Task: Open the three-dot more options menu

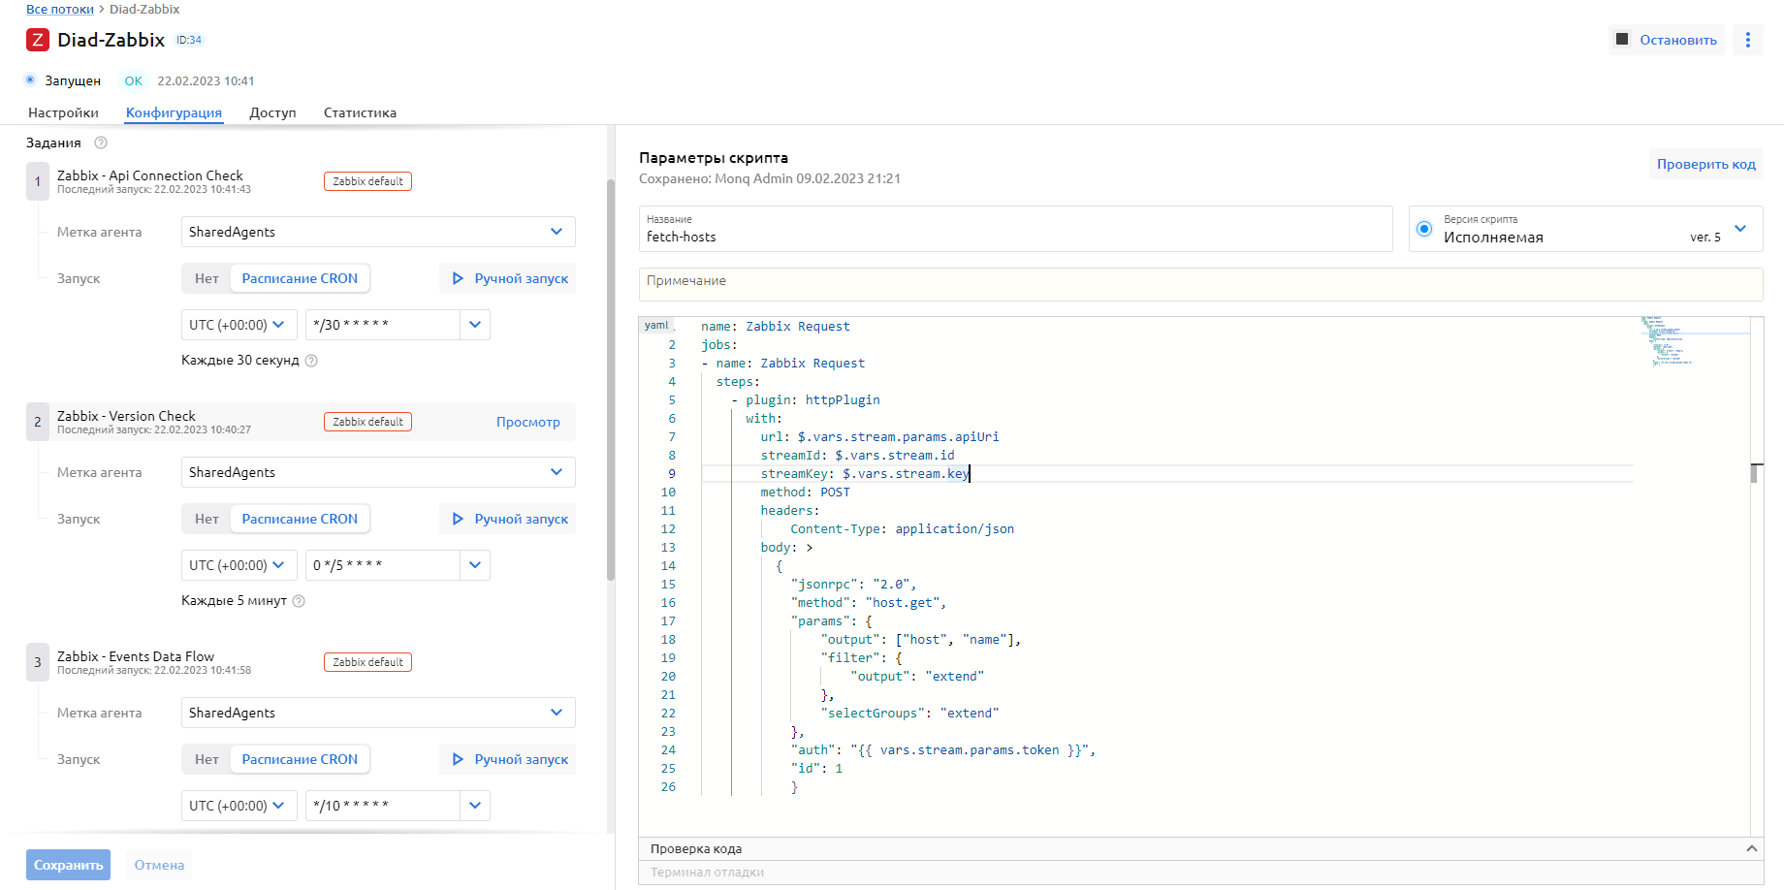Action: (1748, 40)
